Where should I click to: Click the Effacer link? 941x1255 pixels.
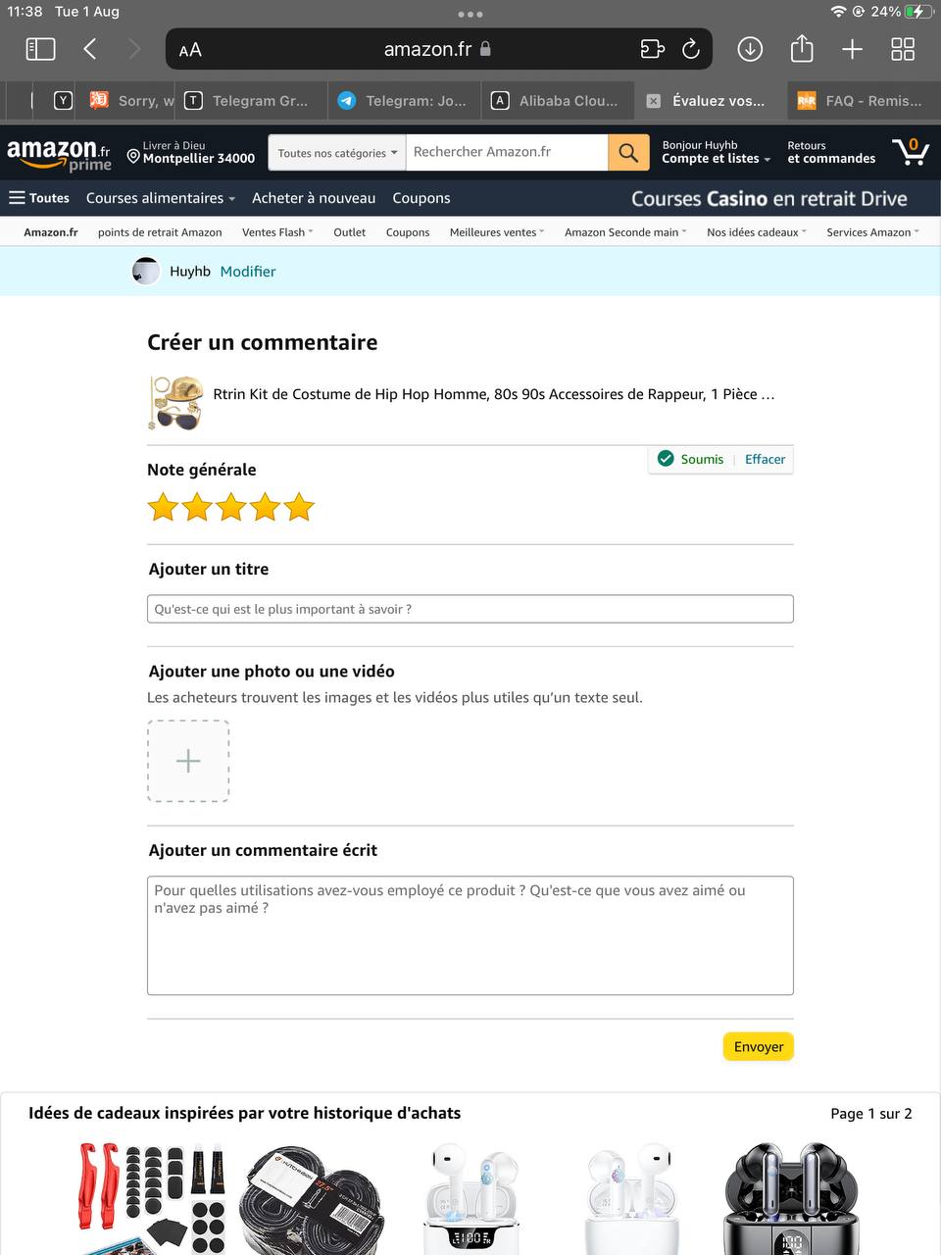click(765, 459)
